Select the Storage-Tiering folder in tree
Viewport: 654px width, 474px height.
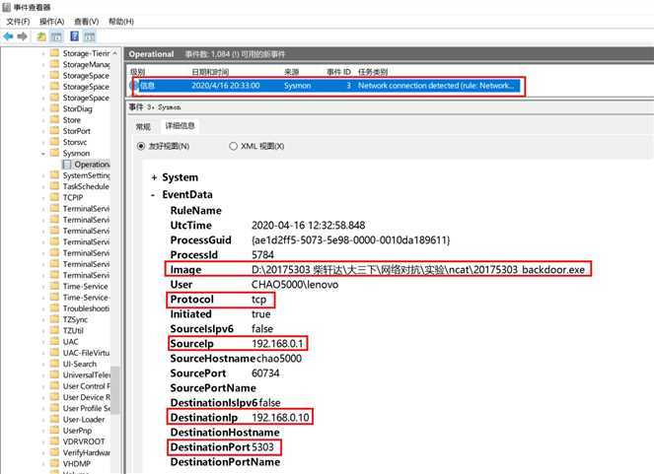86,53
